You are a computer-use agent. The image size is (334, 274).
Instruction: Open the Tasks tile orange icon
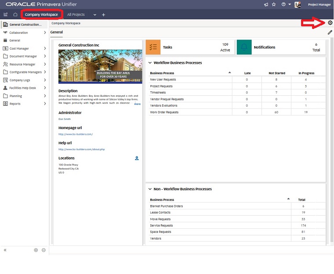click(153, 47)
